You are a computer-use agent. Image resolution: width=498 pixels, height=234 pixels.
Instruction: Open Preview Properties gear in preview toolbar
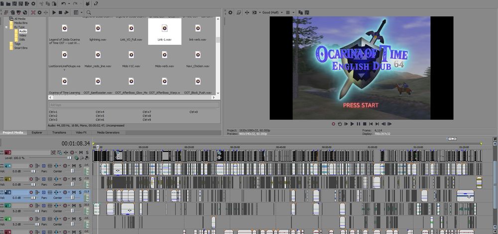pos(230,12)
